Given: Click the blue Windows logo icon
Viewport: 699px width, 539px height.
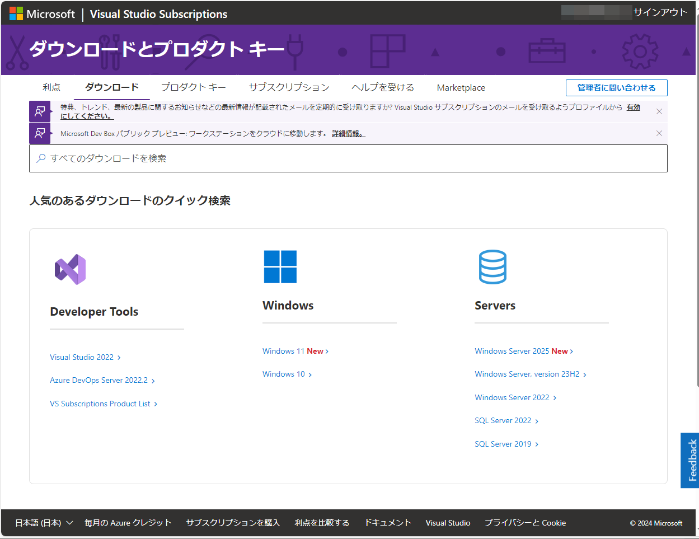Looking at the screenshot, I should 280,266.
